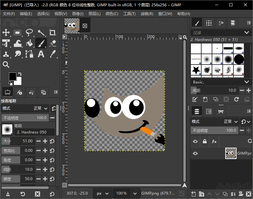Image resolution: width=253 pixels, height=199 pixels.
Task: Hide the GIMP.pr layer with its eye toggle
Action: (x=195, y=153)
